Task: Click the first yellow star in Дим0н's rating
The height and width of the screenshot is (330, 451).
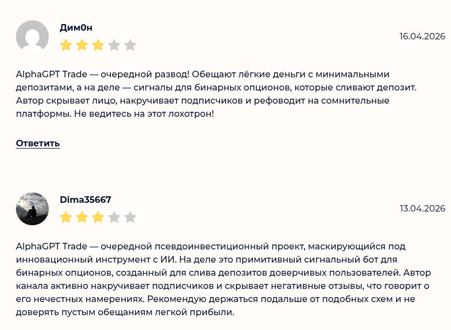Action: [x=66, y=45]
